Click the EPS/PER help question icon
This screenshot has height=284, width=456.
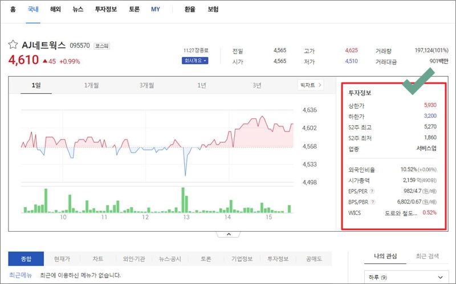(372, 191)
